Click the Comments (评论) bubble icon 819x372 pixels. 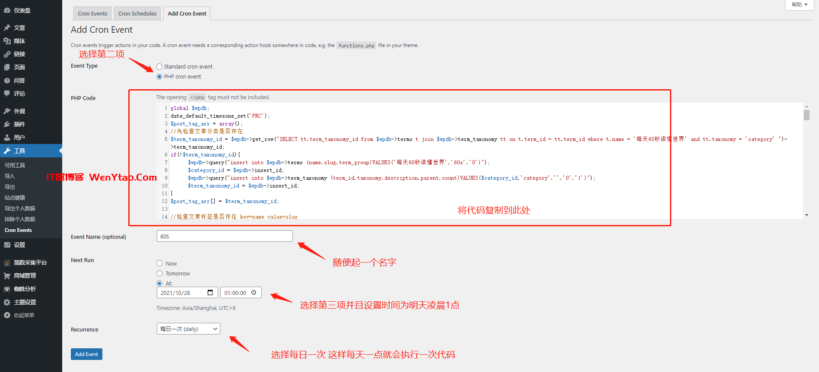point(7,94)
